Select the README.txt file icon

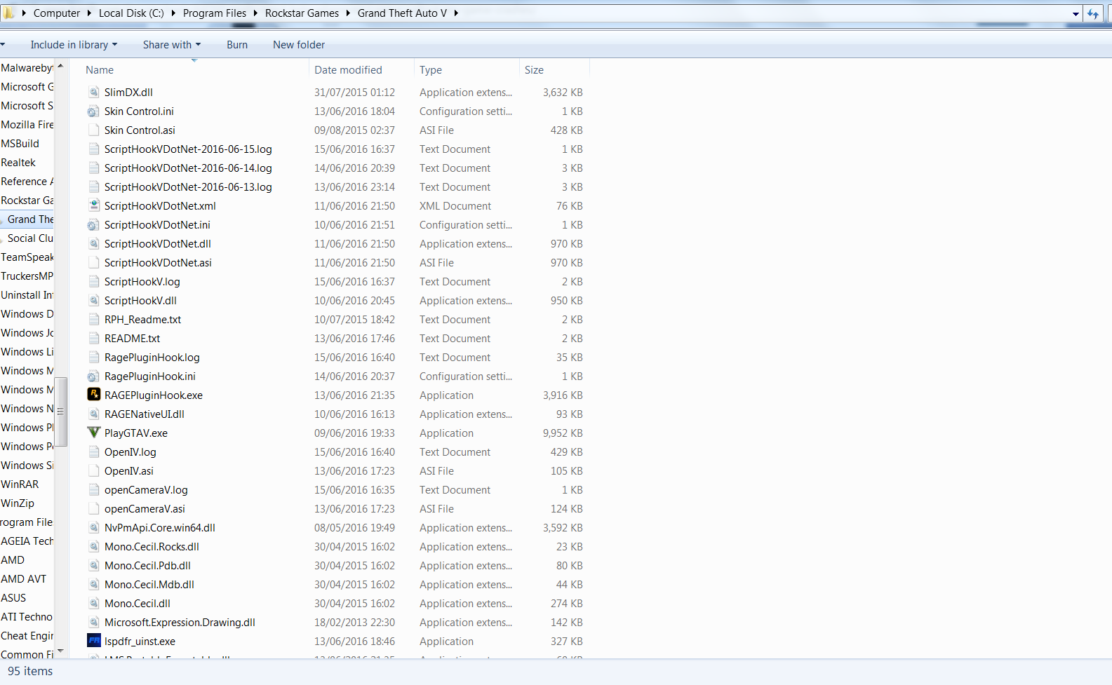tap(93, 338)
